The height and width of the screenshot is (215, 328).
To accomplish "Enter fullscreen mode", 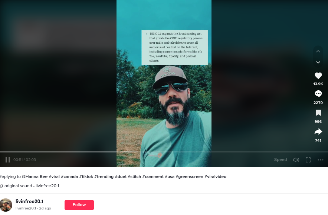I will coord(308,160).
